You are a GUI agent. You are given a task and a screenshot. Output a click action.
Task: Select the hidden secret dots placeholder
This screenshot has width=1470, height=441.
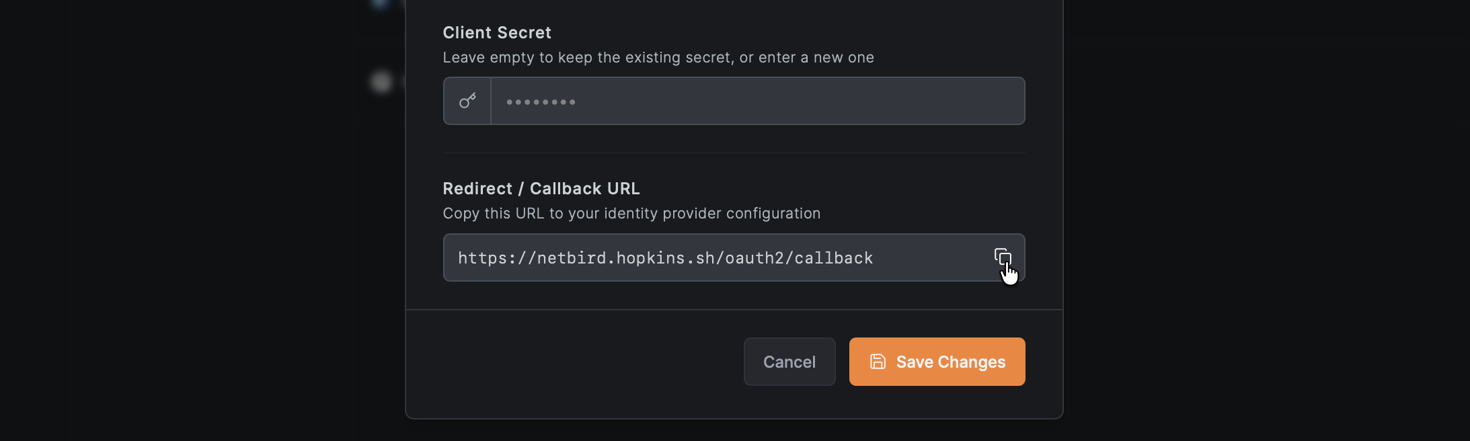[x=541, y=101]
